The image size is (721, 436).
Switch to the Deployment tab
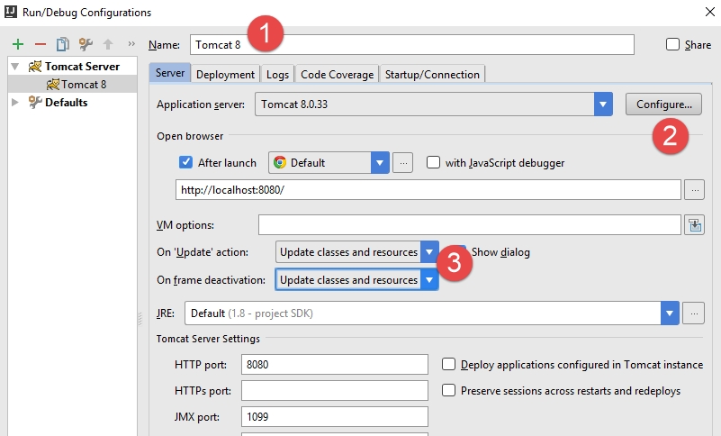click(x=225, y=75)
